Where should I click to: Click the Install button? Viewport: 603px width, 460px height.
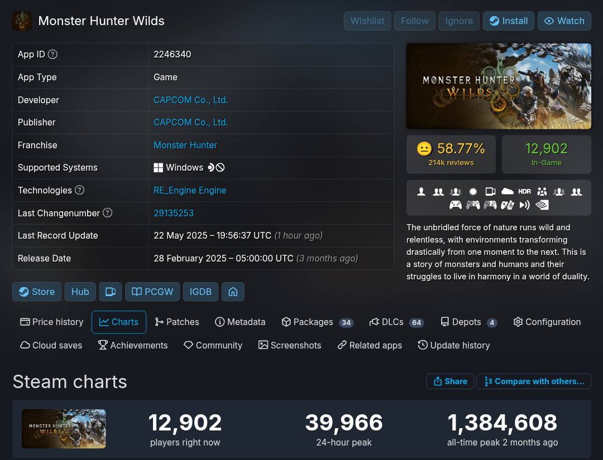(x=509, y=21)
